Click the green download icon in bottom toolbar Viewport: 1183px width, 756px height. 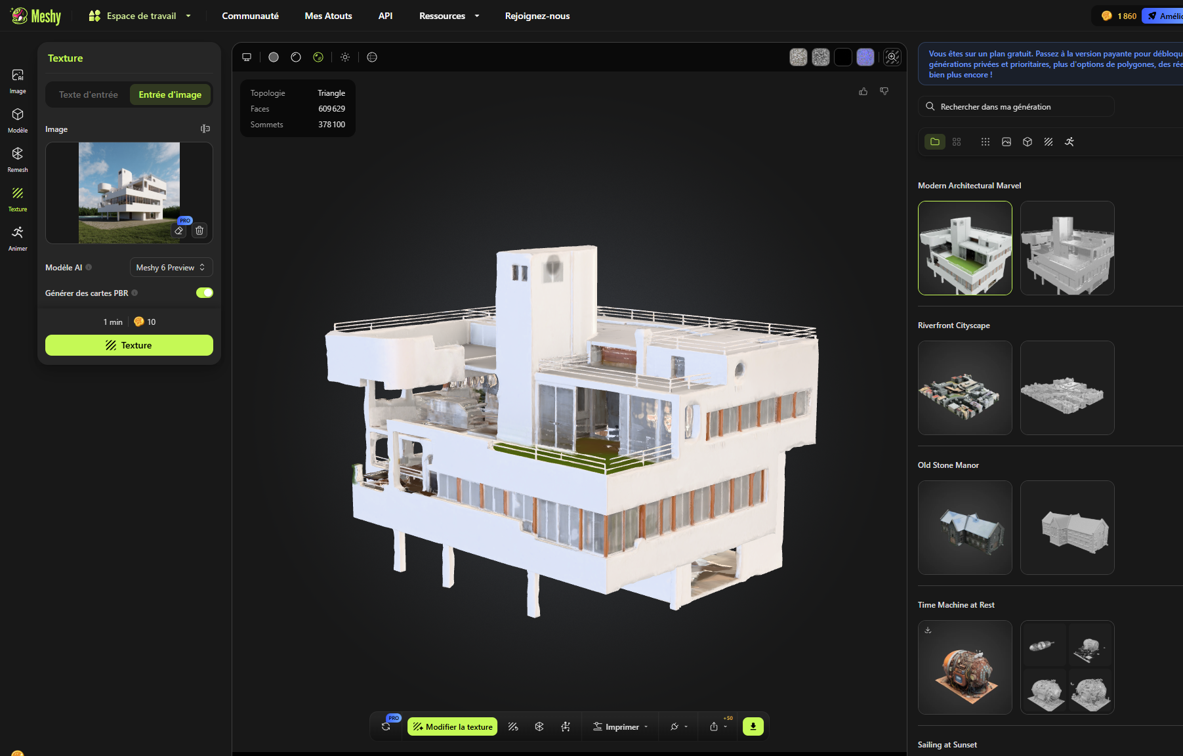click(x=753, y=726)
